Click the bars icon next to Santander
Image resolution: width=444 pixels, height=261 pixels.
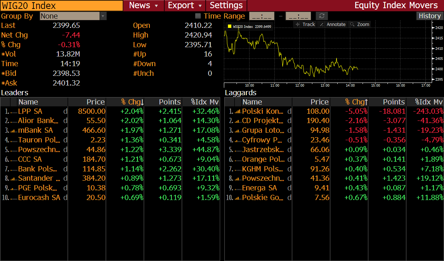[14, 178]
